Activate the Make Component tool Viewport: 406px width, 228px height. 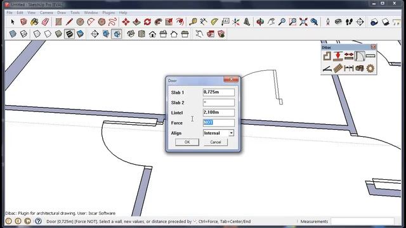[23, 22]
